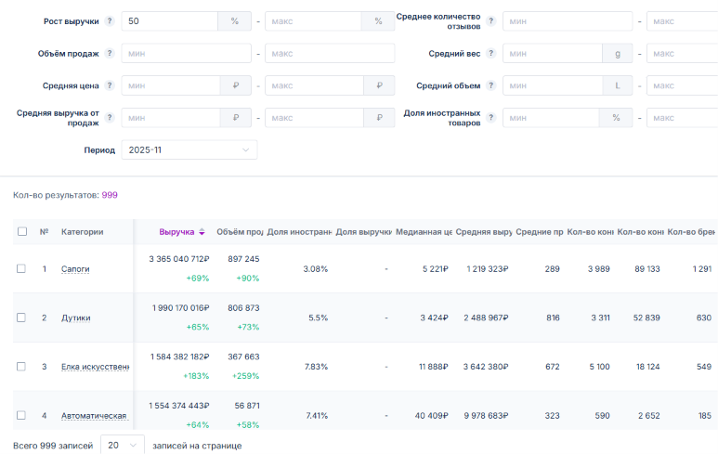Focus the Объём продаж макс field
718x454 pixels.
330,53
